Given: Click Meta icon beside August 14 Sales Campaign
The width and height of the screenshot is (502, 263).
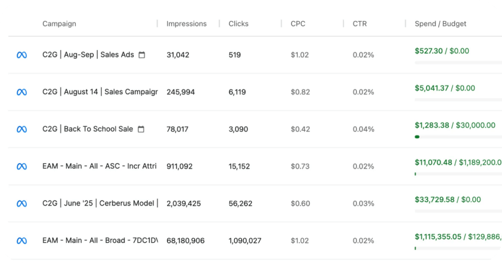Looking at the screenshot, I should (22, 92).
